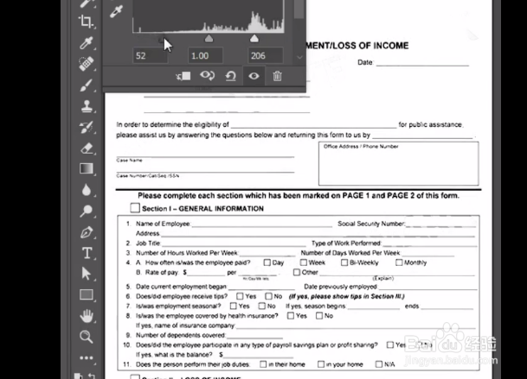Click the black point input slider triangle
This screenshot has width=527, height=379.
[x=162, y=39]
